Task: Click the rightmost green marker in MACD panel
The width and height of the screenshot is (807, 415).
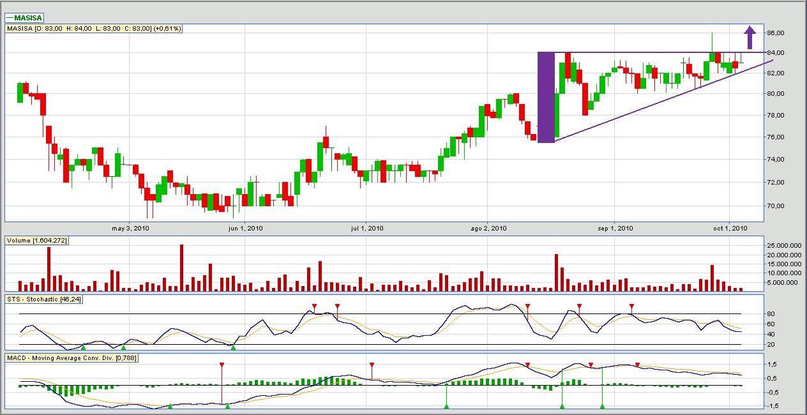Action: (x=602, y=405)
